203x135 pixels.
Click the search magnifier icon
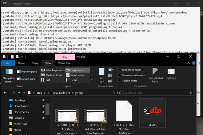click(191, 93)
